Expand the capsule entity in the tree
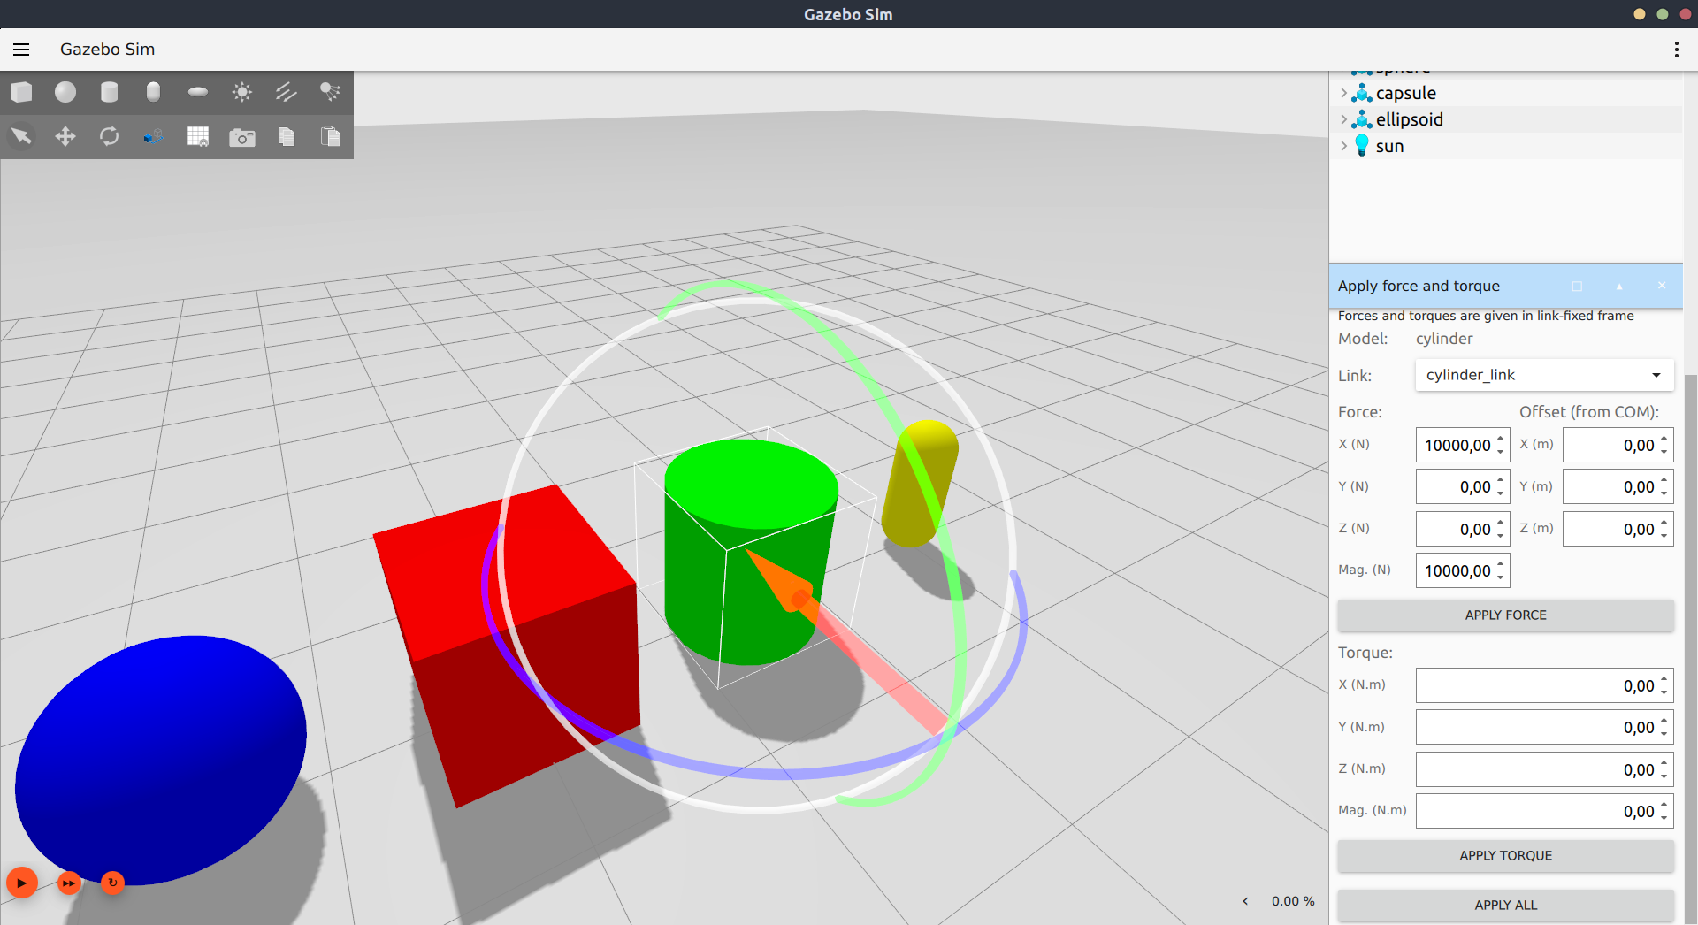 tap(1343, 93)
